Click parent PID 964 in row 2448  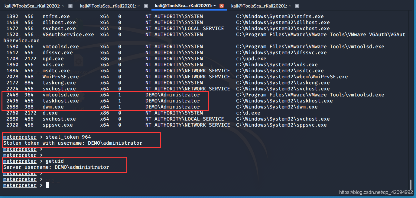point(29,95)
